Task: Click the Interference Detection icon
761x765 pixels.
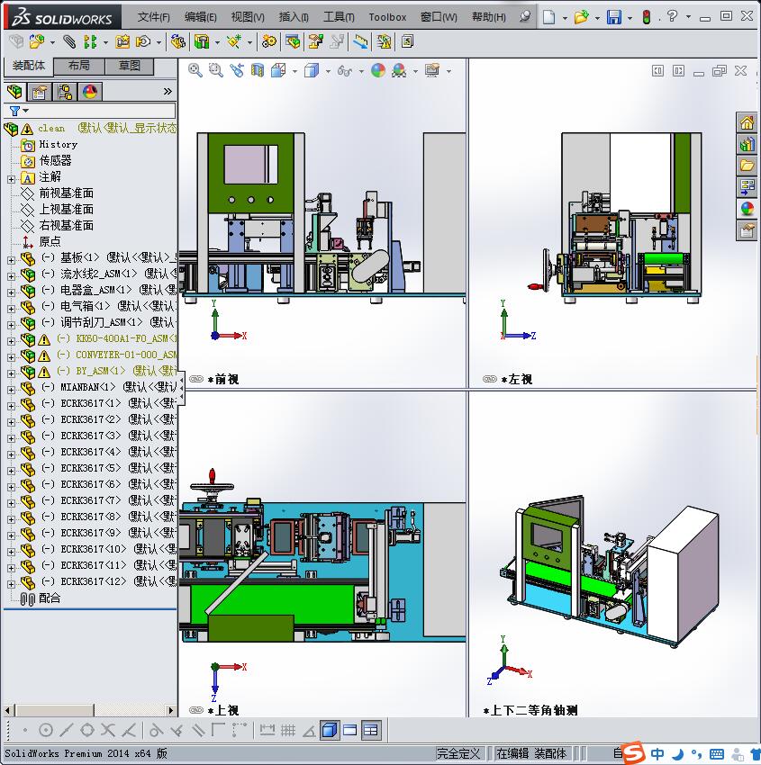Action: (361, 42)
